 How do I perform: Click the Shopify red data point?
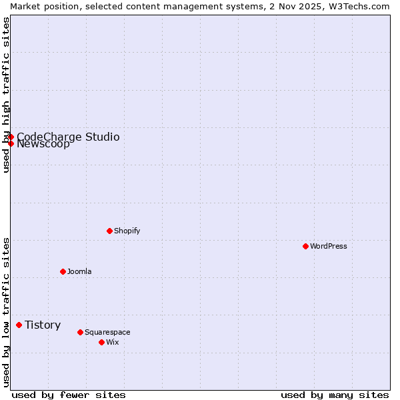(109, 231)
